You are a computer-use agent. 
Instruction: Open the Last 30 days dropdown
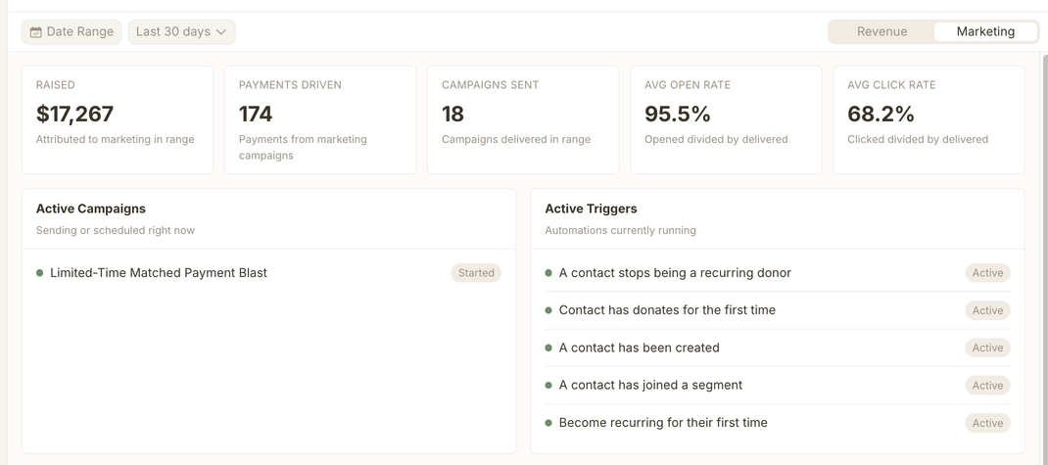[182, 32]
